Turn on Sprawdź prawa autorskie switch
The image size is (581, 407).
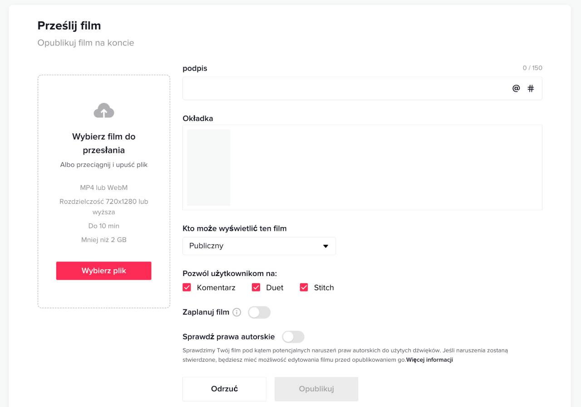click(293, 337)
